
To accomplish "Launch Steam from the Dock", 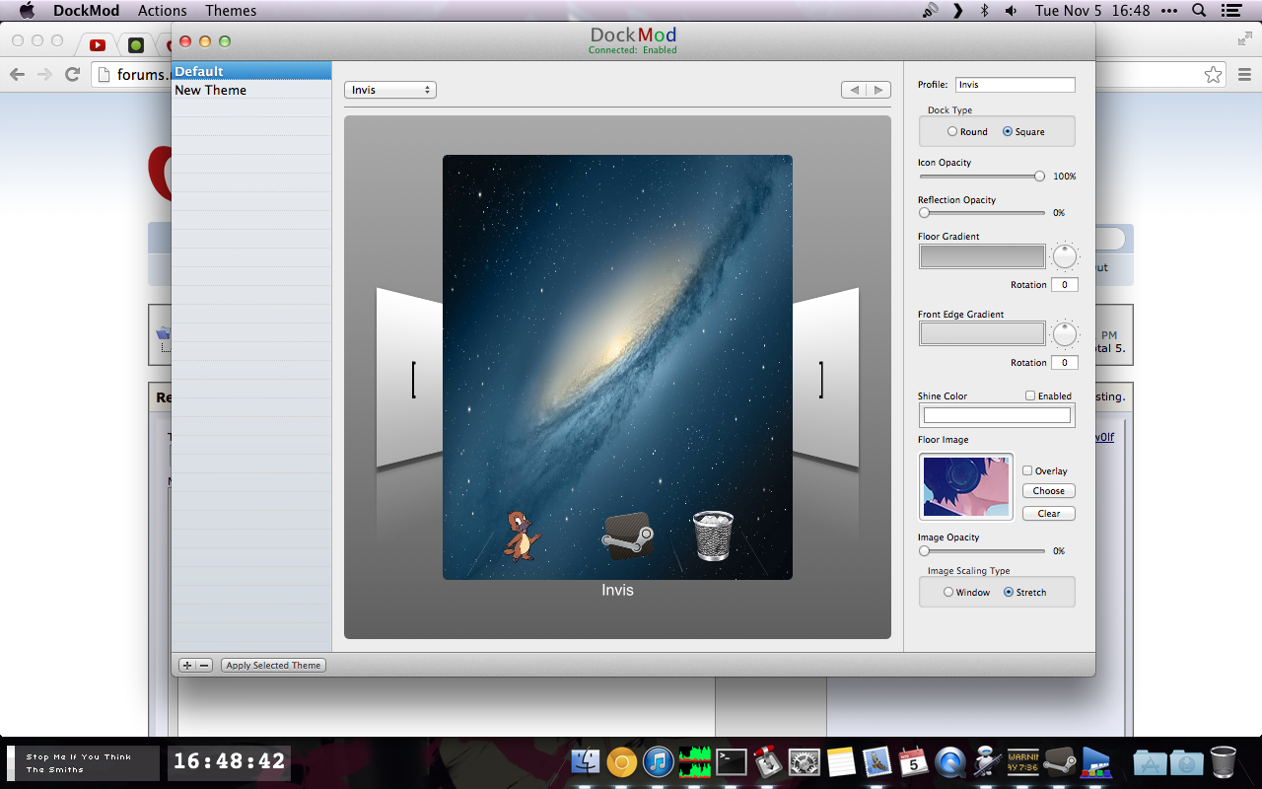I will coord(1059,762).
